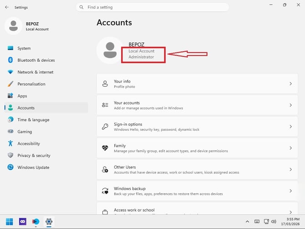Choose Personalisation paintbrush icon

10,84
